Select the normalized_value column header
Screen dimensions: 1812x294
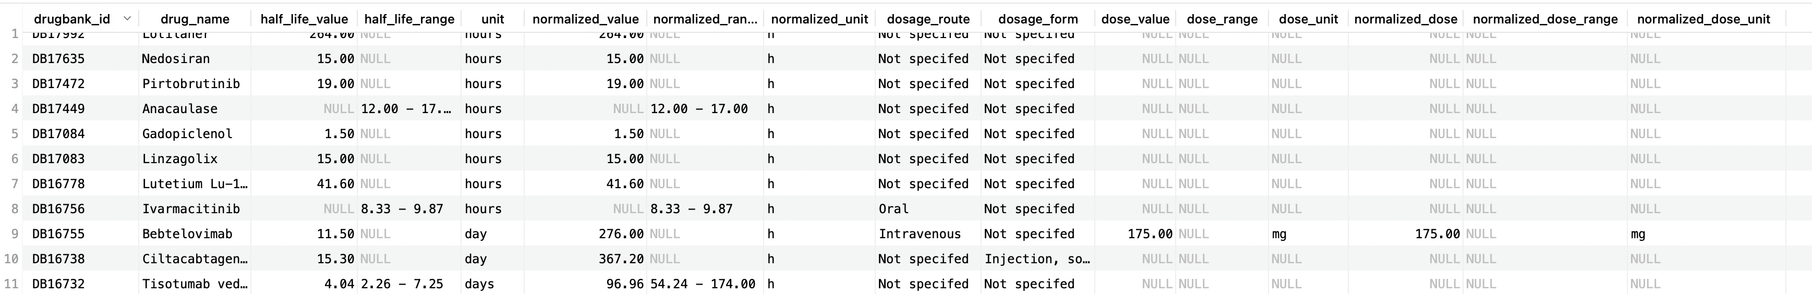585,19
